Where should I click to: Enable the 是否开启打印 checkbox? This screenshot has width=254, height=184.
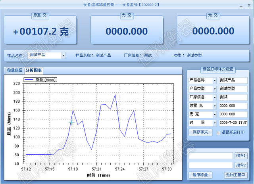[218, 133]
